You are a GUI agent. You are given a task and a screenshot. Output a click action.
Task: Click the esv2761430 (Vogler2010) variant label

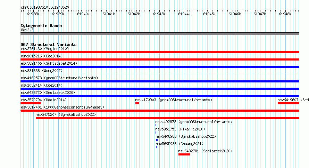tap(45, 49)
